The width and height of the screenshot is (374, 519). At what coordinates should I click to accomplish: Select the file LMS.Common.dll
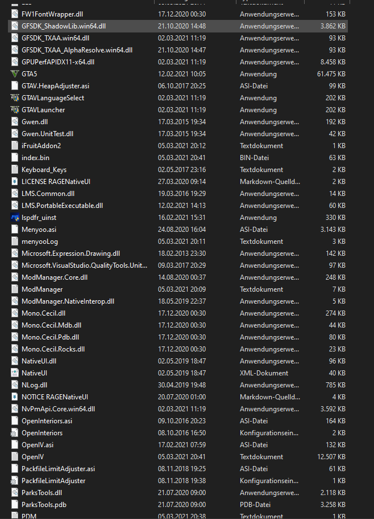tap(48, 194)
